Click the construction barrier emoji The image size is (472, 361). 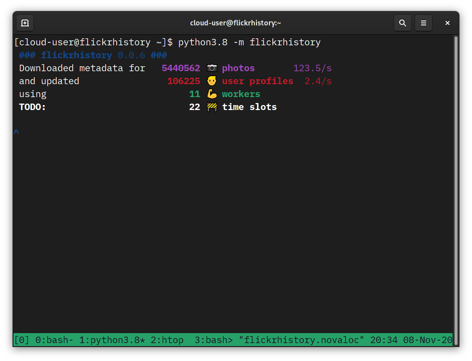point(212,107)
